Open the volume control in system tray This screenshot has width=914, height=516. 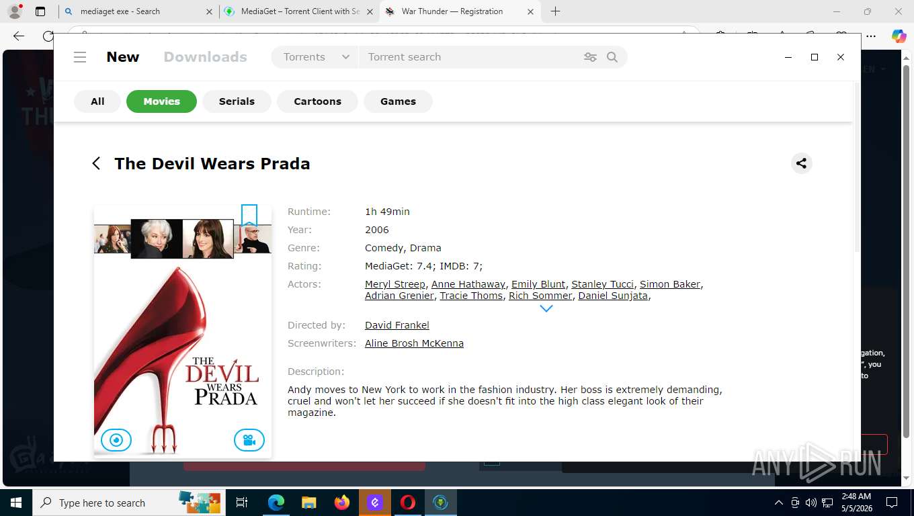coord(811,503)
